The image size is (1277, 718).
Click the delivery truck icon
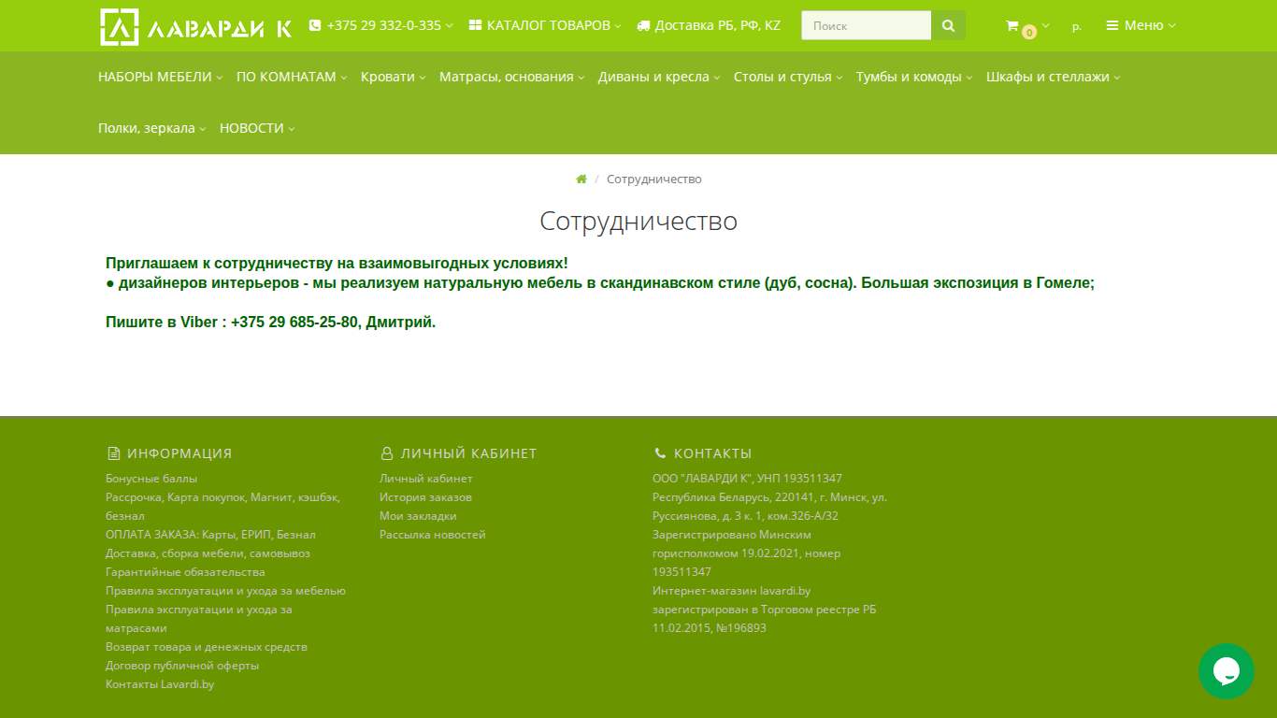tap(643, 26)
